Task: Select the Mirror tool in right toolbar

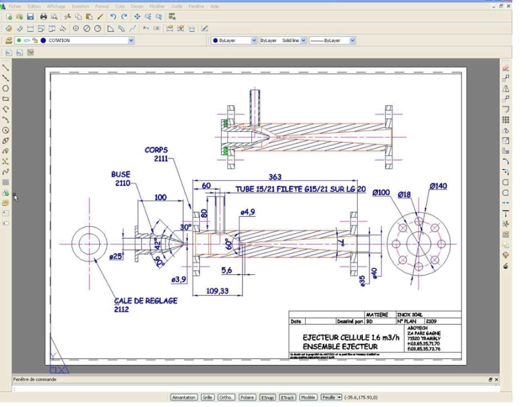Action: (506, 89)
